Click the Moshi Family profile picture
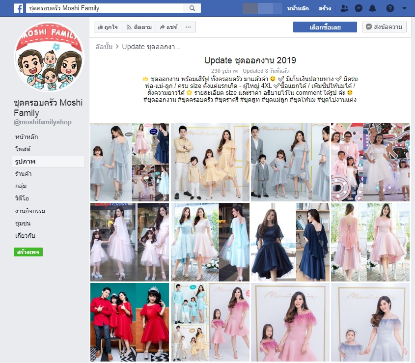This screenshot has width=415, height=363. (49, 57)
